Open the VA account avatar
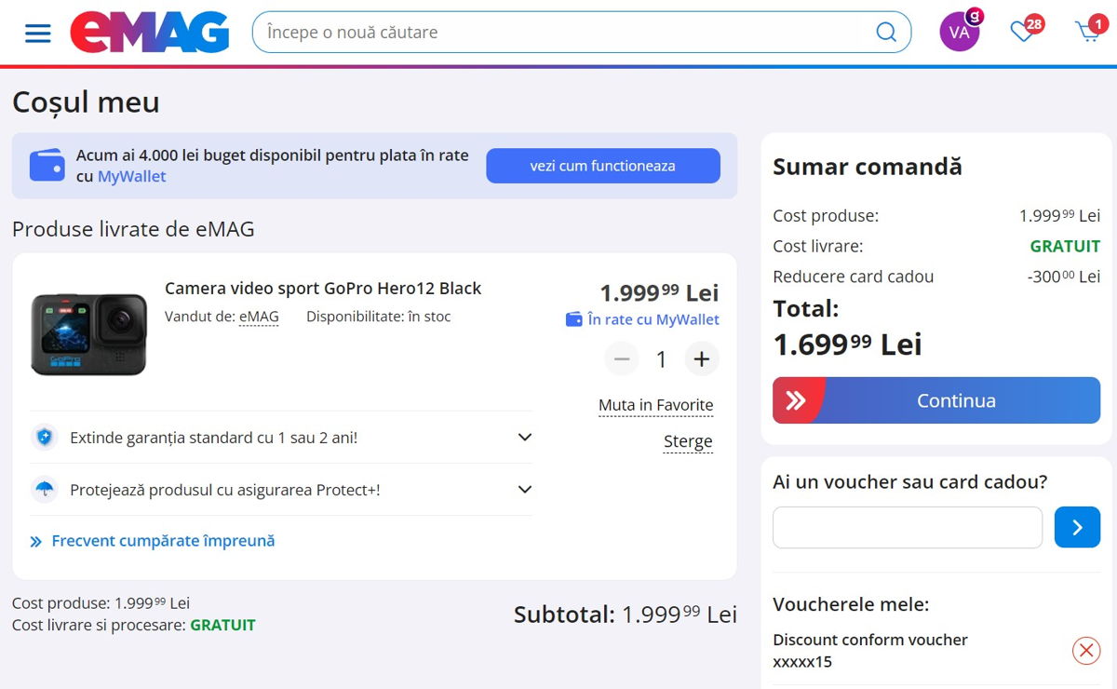The image size is (1117, 689). tap(960, 33)
